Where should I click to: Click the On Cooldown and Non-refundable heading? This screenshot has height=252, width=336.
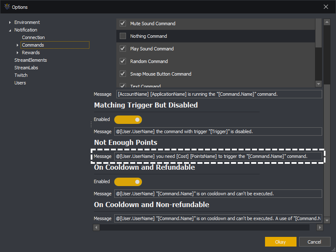[152, 205]
